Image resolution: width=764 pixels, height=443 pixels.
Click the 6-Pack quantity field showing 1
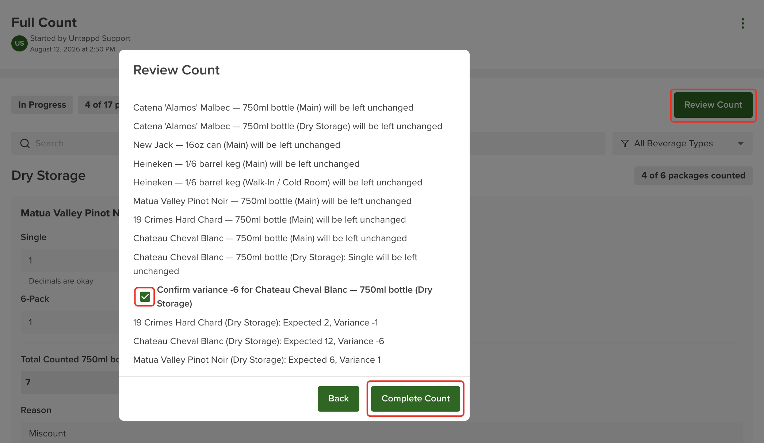70,322
